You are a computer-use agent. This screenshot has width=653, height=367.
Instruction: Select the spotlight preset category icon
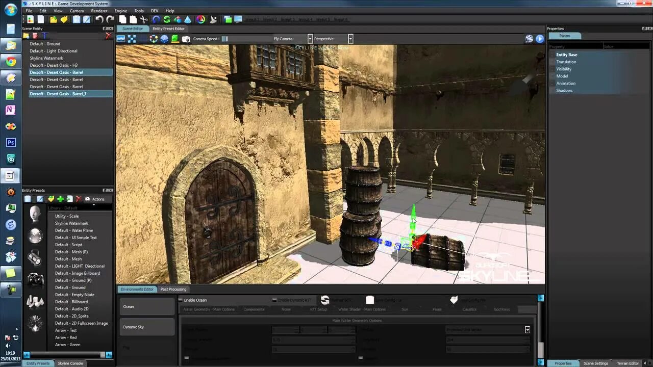pos(35,257)
